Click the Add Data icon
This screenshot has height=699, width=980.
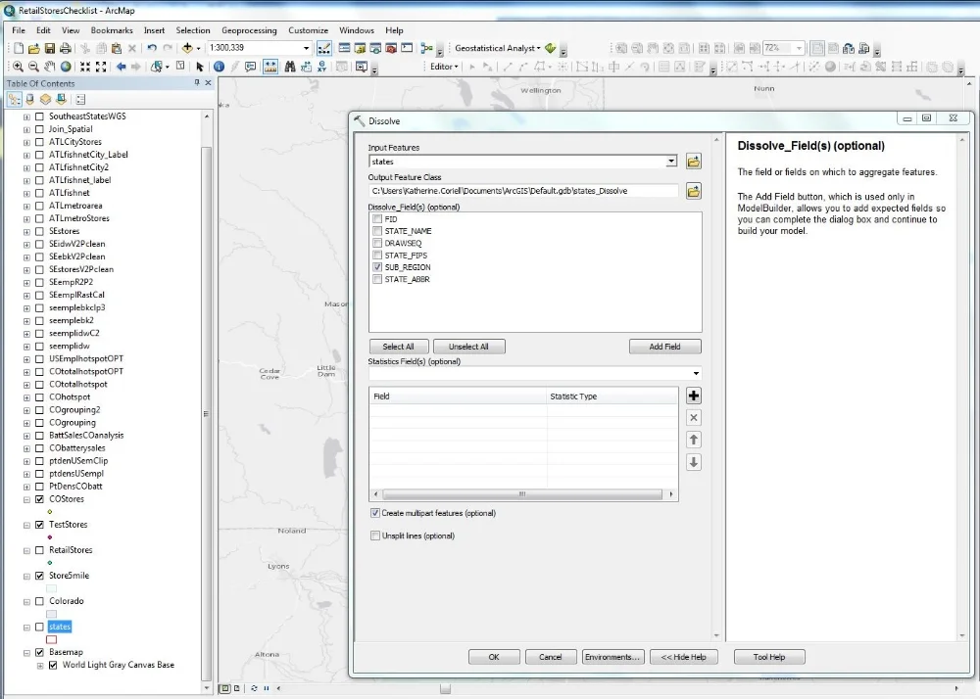coord(187,48)
